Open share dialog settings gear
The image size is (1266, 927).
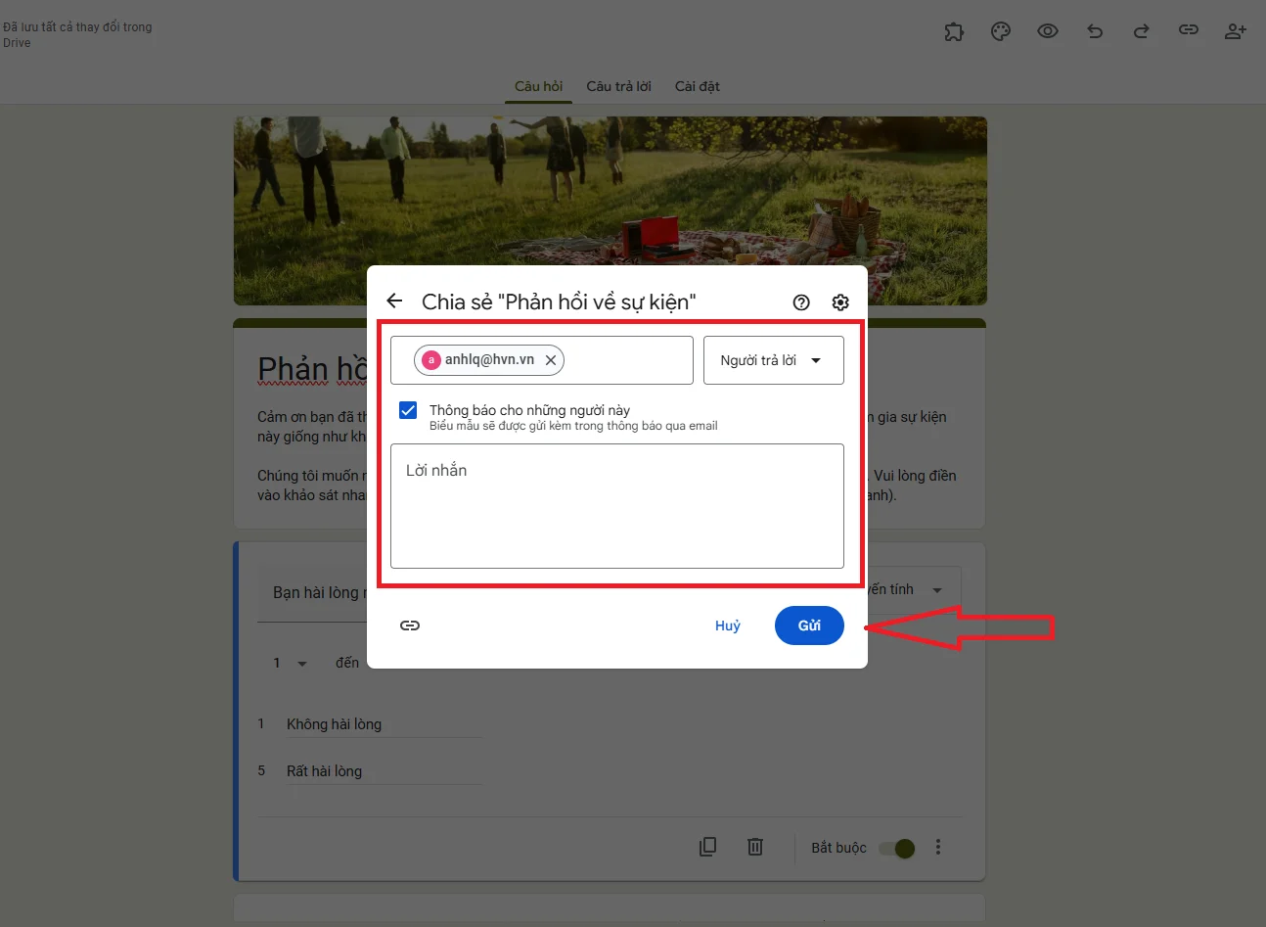840,302
